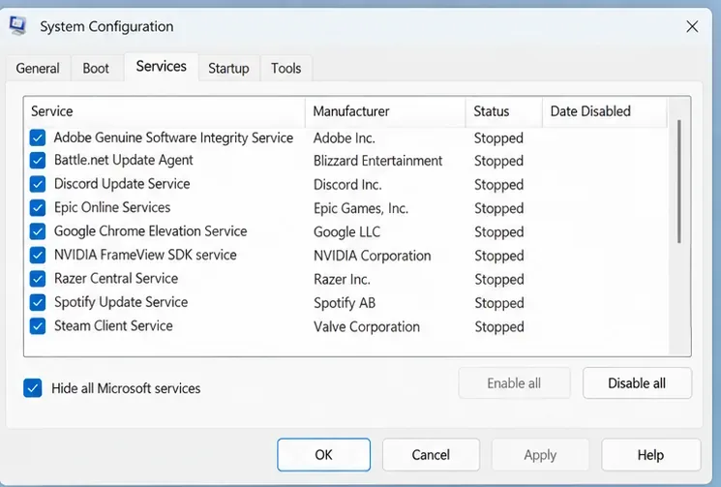Disable Discord Update Service checkbox
The height and width of the screenshot is (487, 721).
38,184
